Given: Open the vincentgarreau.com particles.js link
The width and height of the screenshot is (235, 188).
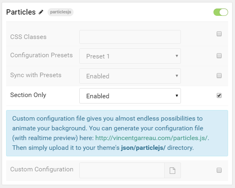Looking at the screenshot, I should coord(151,138).
